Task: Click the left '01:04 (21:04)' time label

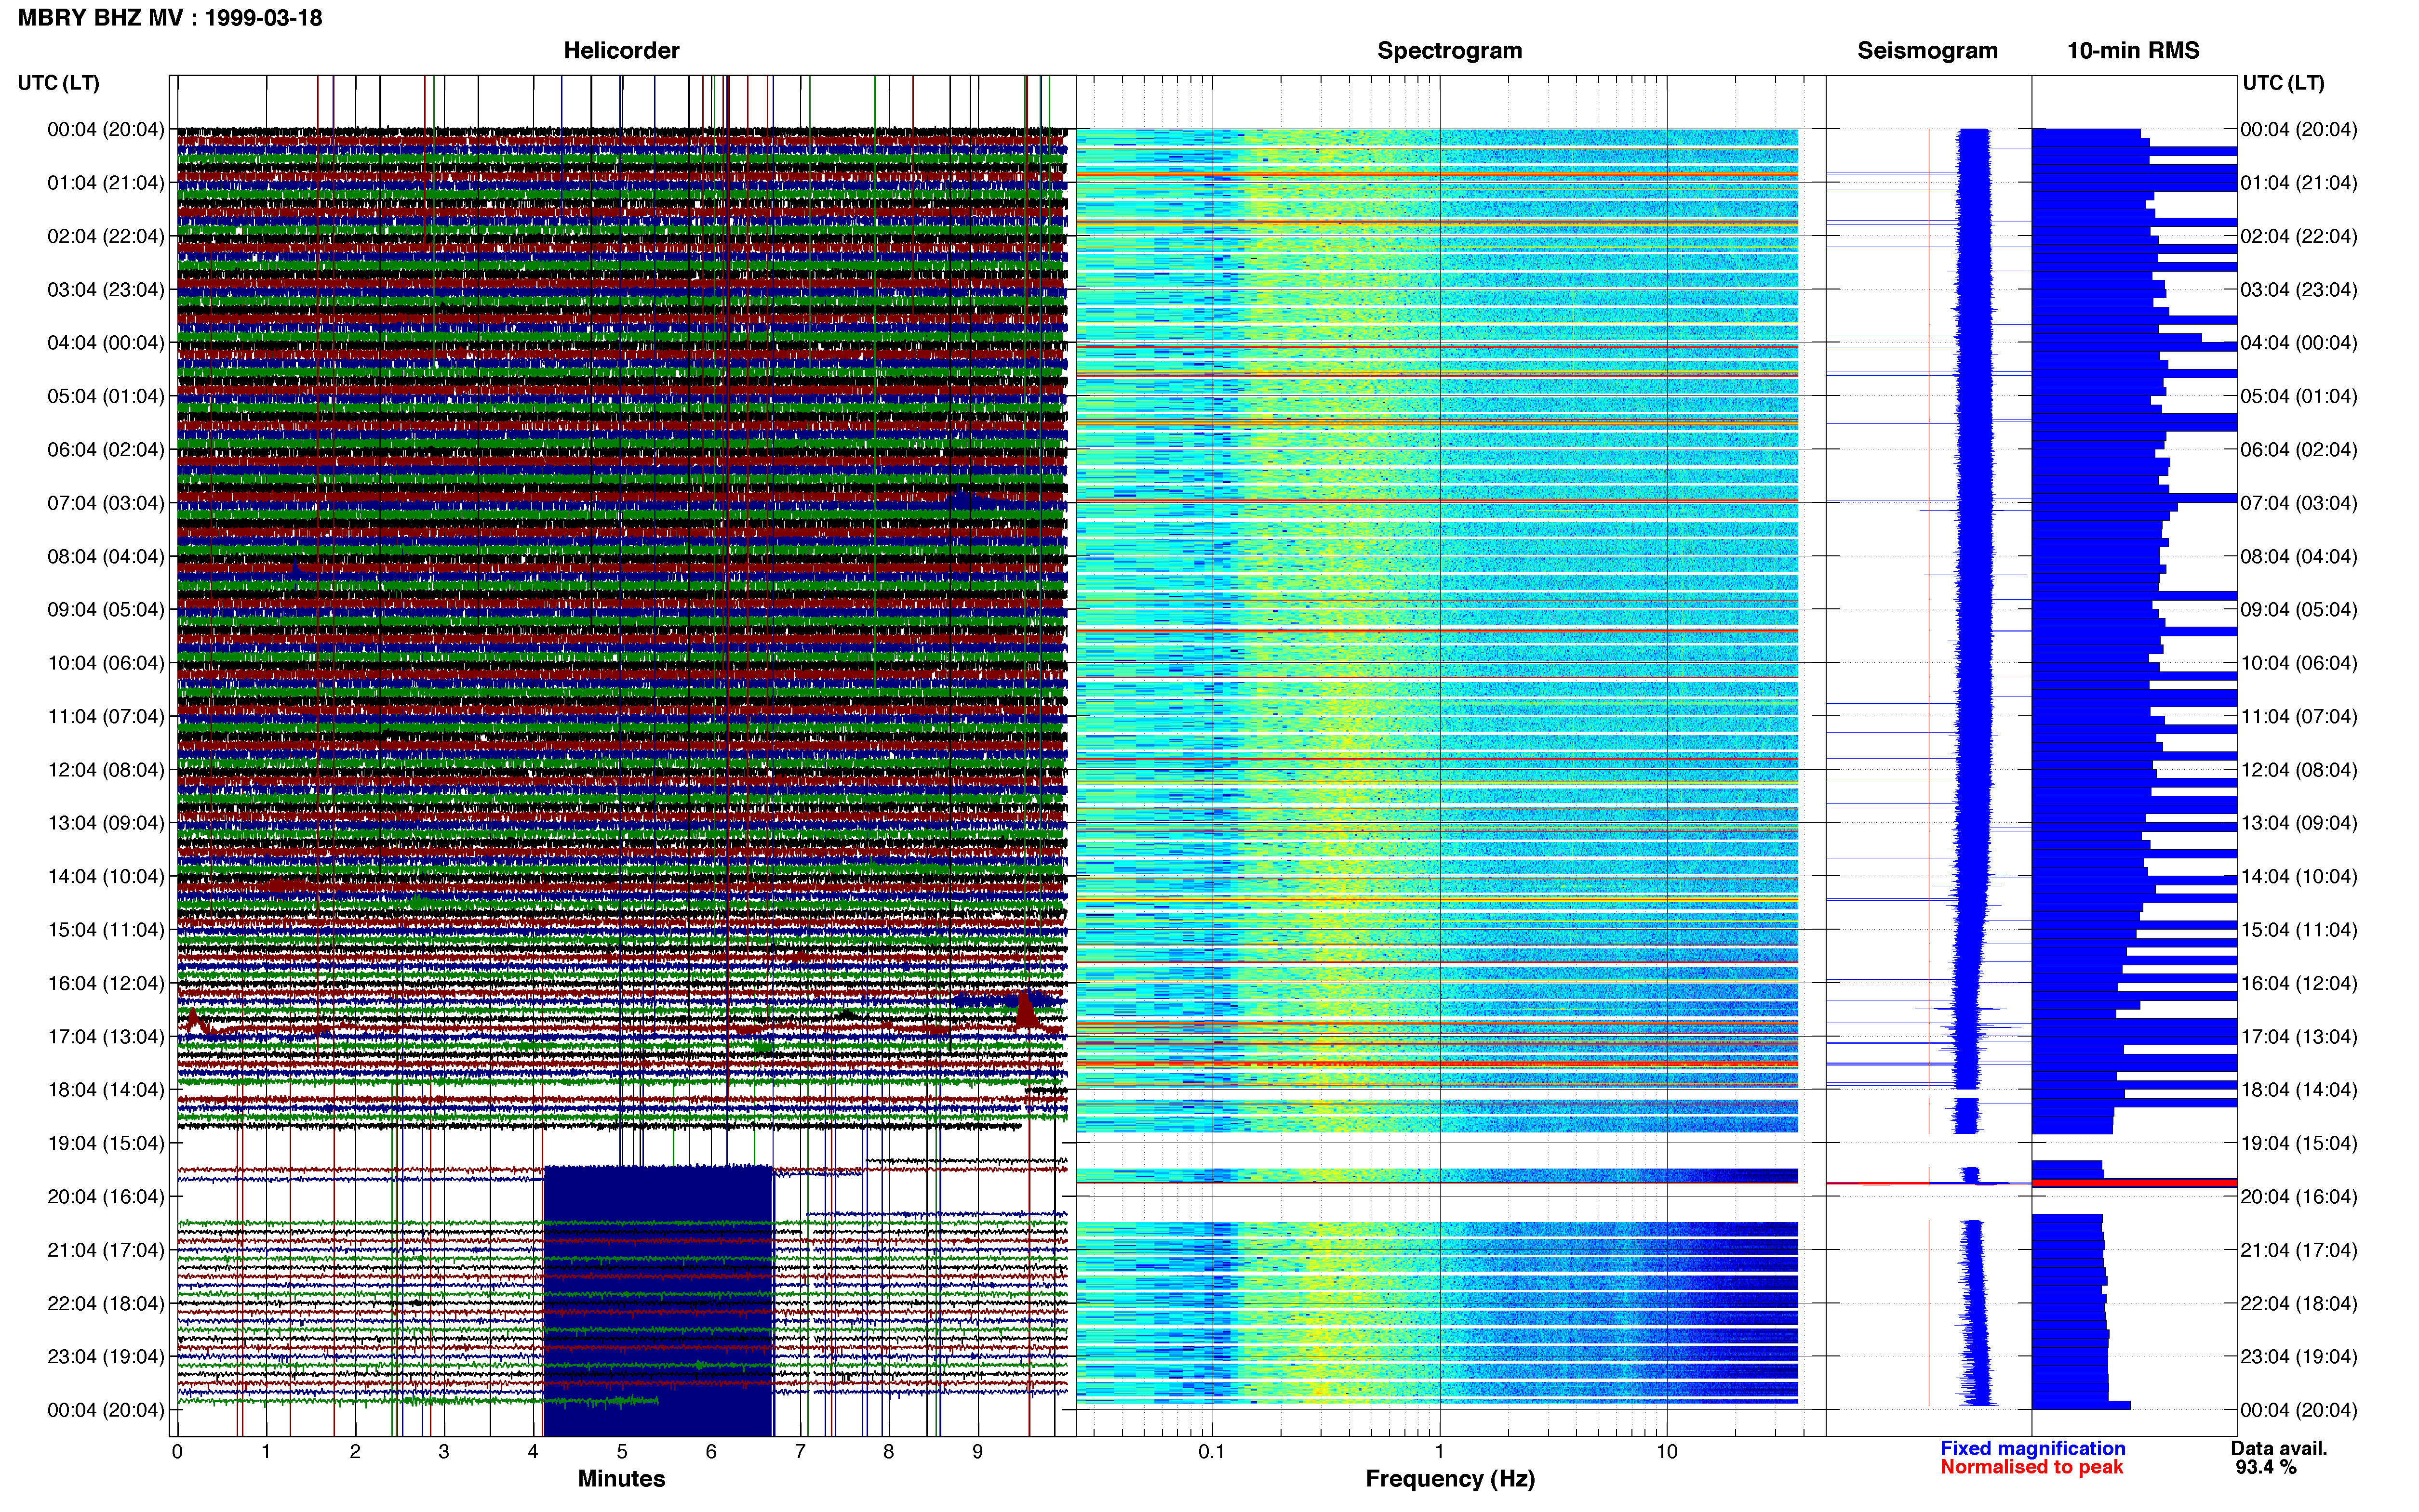Action: pos(106,183)
